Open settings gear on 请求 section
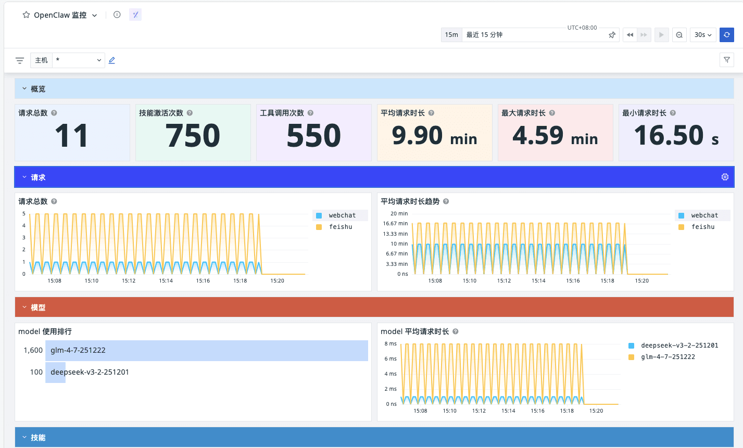This screenshot has height=448, width=743. pyautogui.click(x=725, y=177)
